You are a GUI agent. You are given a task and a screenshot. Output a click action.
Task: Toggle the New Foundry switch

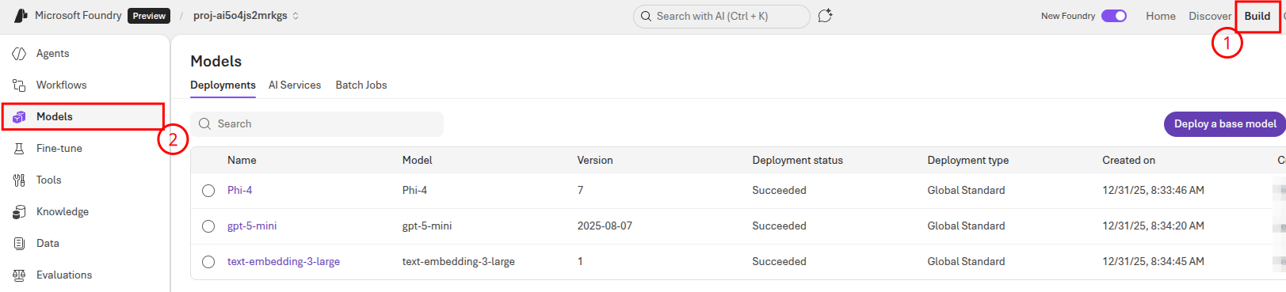point(1114,16)
